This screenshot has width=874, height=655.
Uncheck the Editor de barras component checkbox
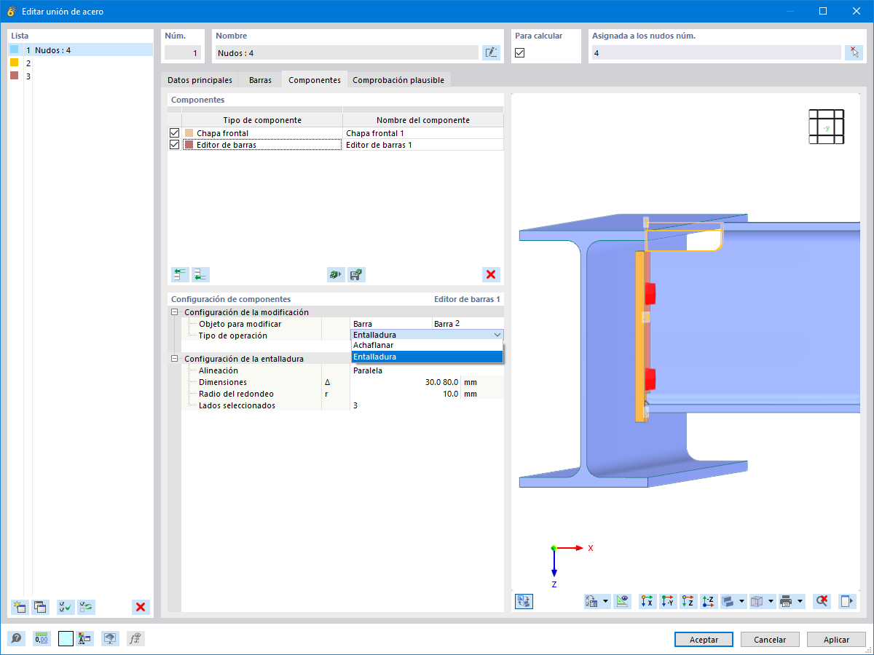[x=174, y=145]
